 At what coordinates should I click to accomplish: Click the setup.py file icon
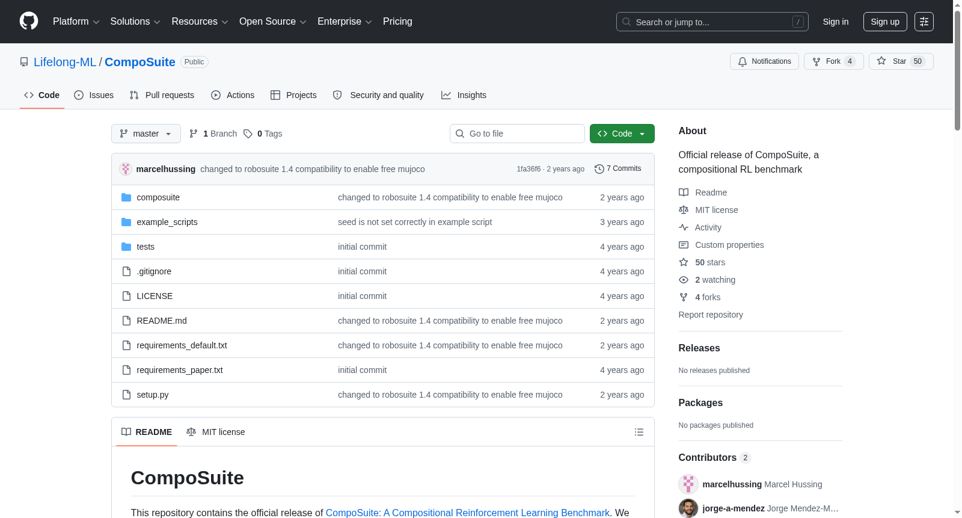tap(126, 395)
